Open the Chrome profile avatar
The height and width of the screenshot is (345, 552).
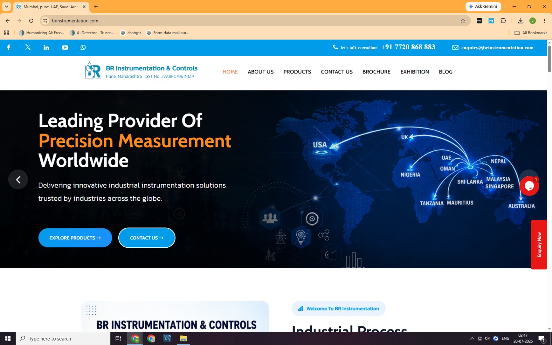pos(533,21)
